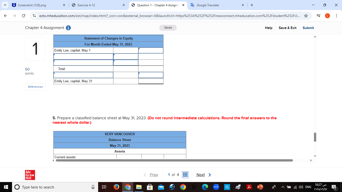Click the taskbar clock 10:27
Screen dimensions: 342x192
pyautogui.click(x=320, y=187)
